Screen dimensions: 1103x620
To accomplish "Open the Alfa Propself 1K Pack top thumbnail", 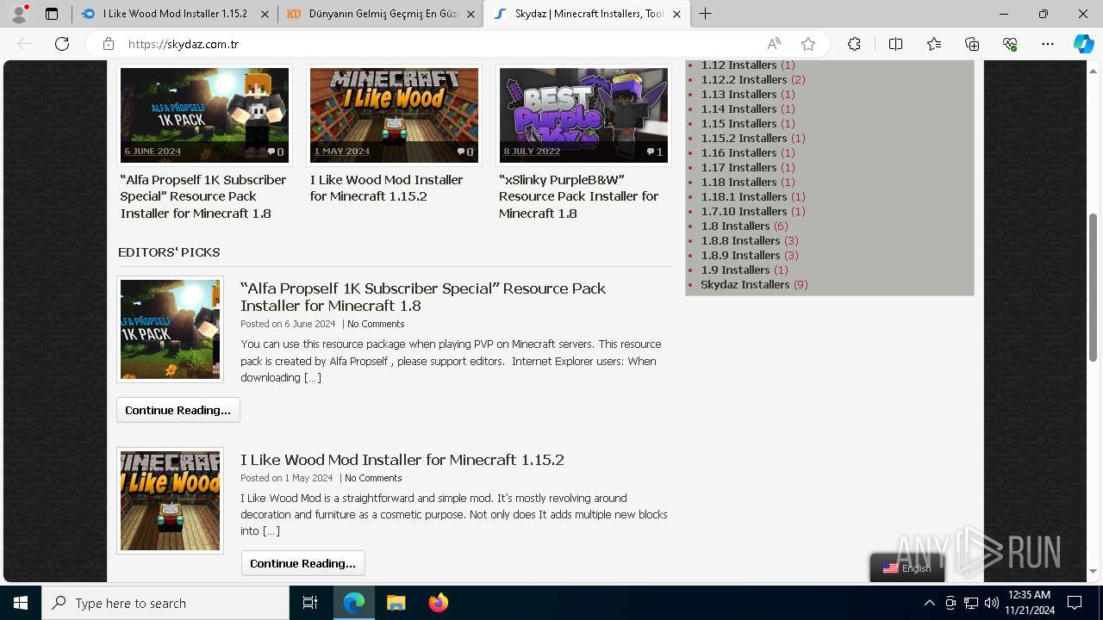I will click(x=204, y=115).
